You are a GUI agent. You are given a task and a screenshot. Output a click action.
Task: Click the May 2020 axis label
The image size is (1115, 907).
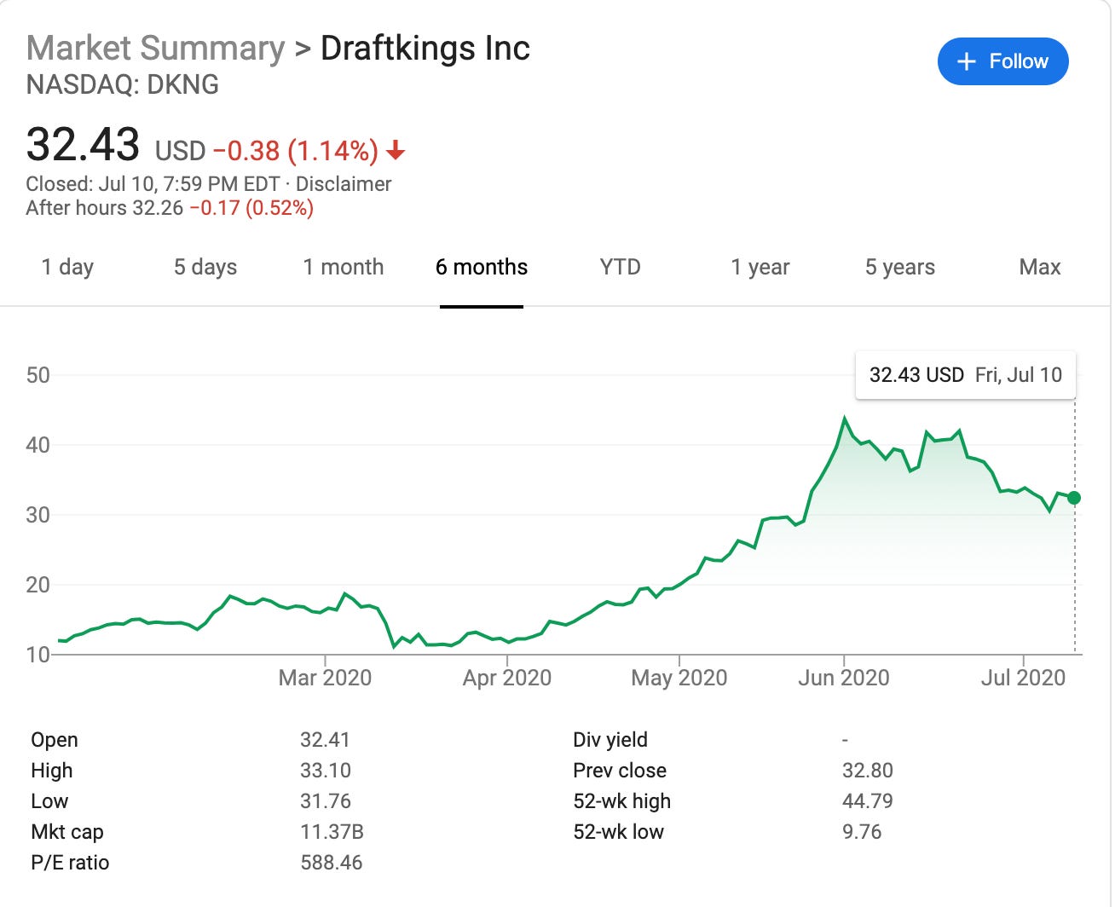679,678
